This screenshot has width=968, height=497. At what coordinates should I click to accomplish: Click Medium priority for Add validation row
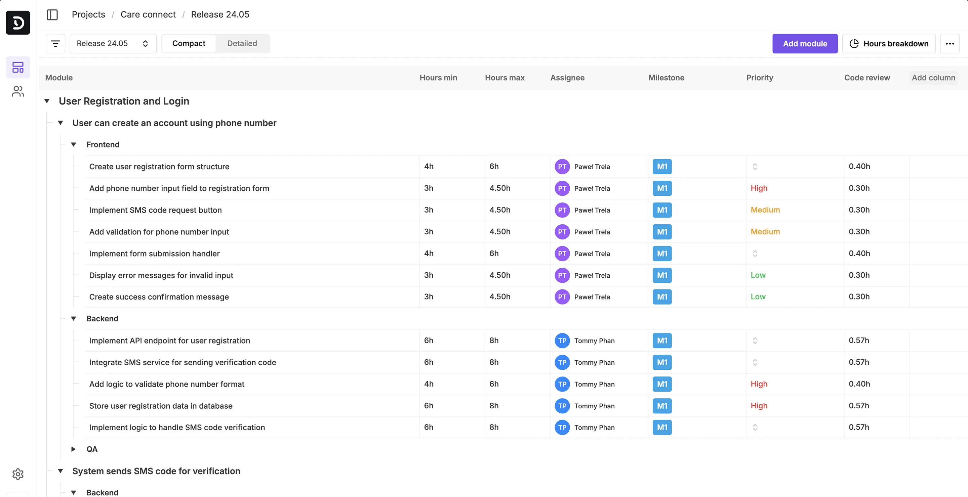(x=765, y=232)
